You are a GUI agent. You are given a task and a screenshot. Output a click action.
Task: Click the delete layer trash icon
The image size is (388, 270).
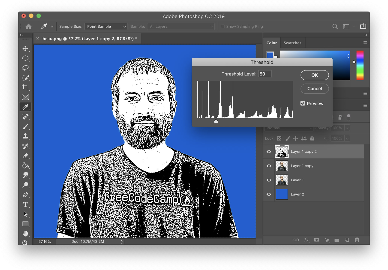[x=357, y=240]
